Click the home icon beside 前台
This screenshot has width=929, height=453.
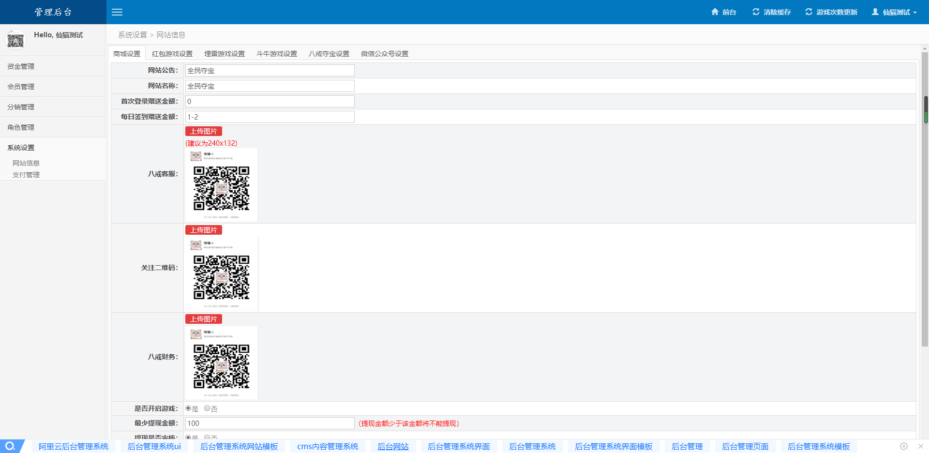tap(715, 12)
